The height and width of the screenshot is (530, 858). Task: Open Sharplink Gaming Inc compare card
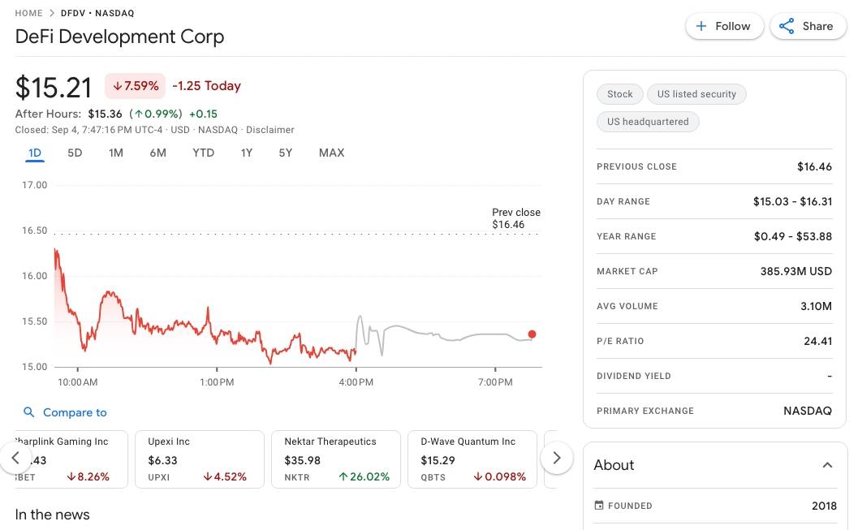pyautogui.click(x=71, y=459)
